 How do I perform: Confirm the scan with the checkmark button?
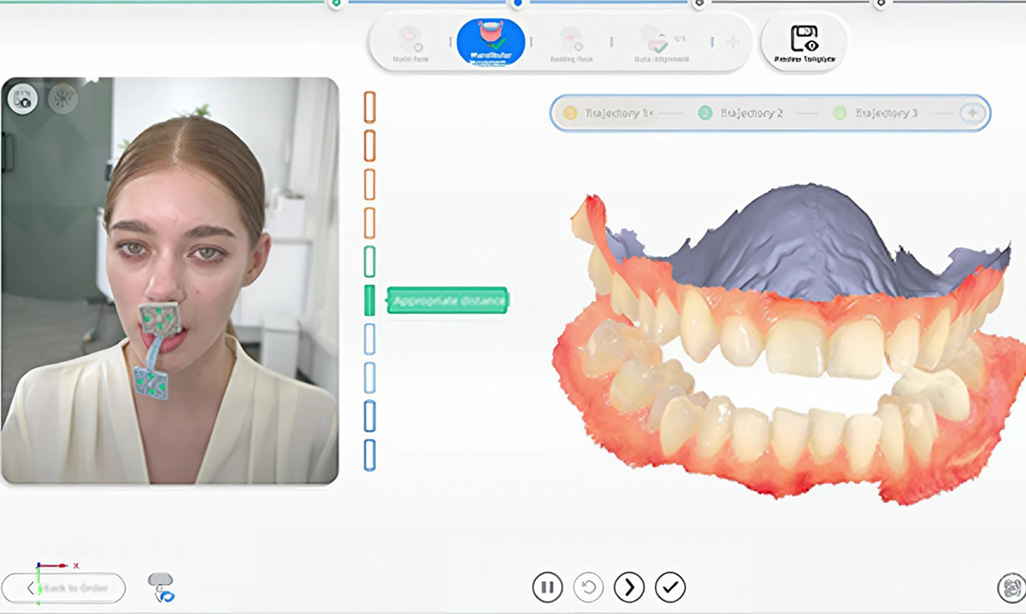tap(670, 587)
